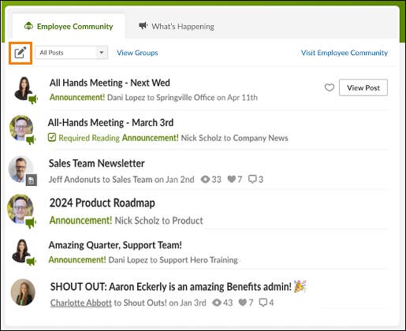Click the heart icon on the SHOUT OUT post

point(243,303)
